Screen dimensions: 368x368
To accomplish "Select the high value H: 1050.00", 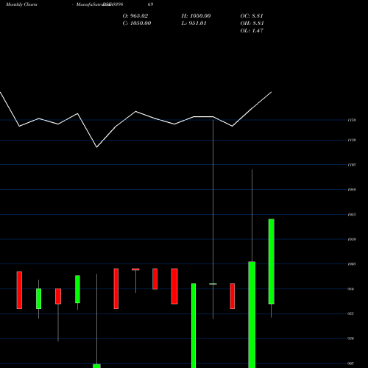I will (196, 16).
